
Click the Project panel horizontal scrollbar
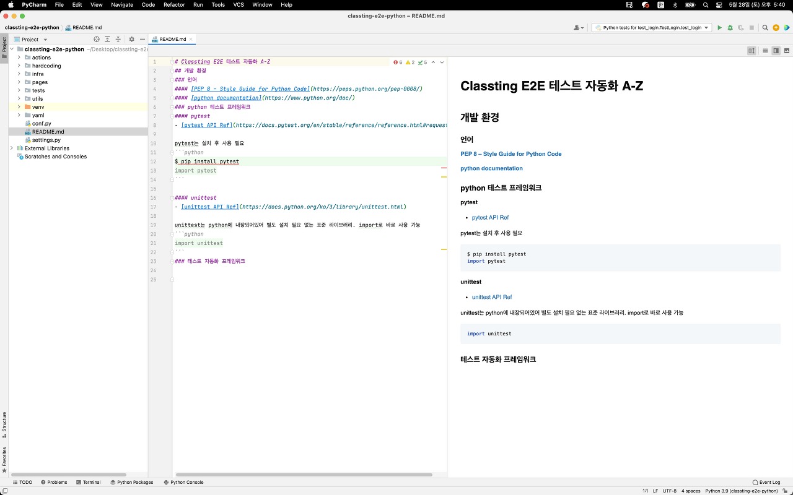(x=69, y=475)
